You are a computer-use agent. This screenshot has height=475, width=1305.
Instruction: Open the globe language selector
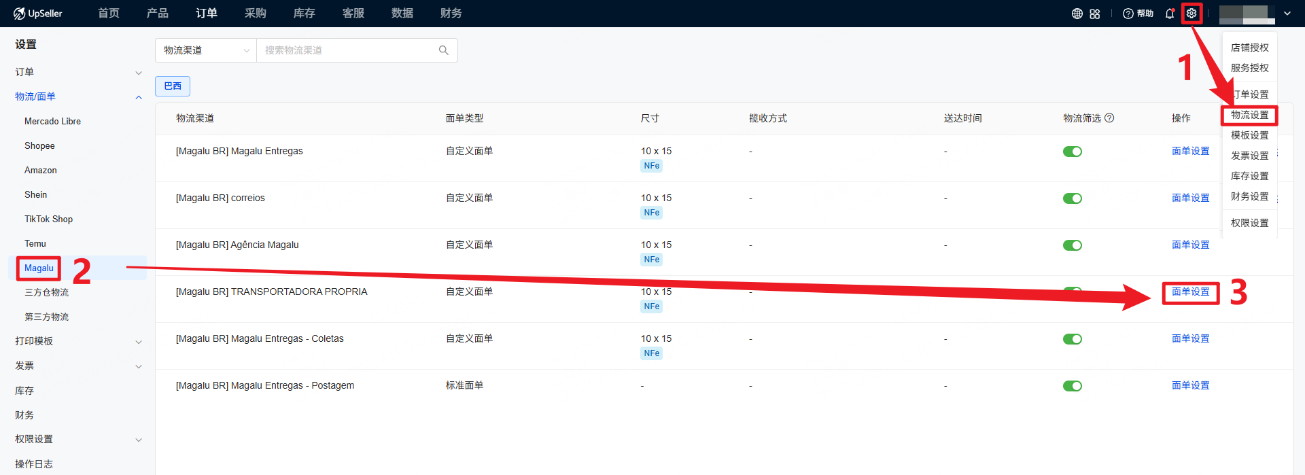(1077, 14)
